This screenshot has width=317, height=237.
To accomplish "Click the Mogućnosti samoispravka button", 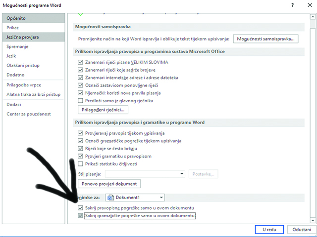I will point(265,39).
